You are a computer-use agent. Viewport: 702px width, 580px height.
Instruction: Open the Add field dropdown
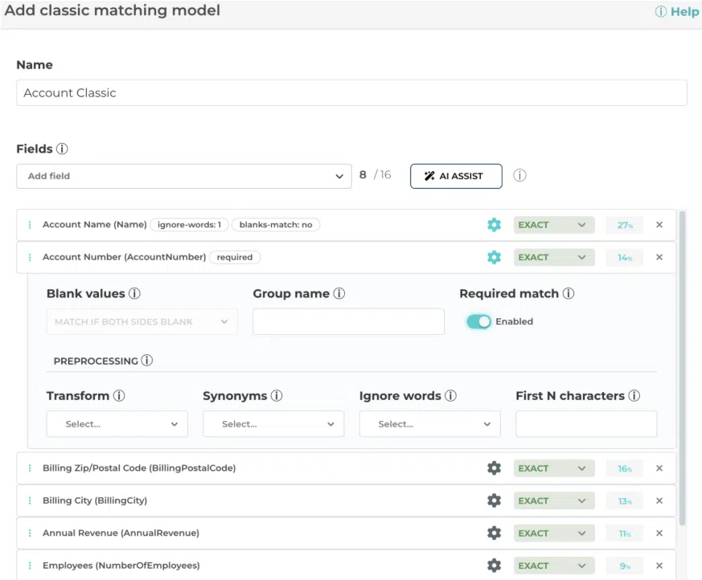coord(184,176)
